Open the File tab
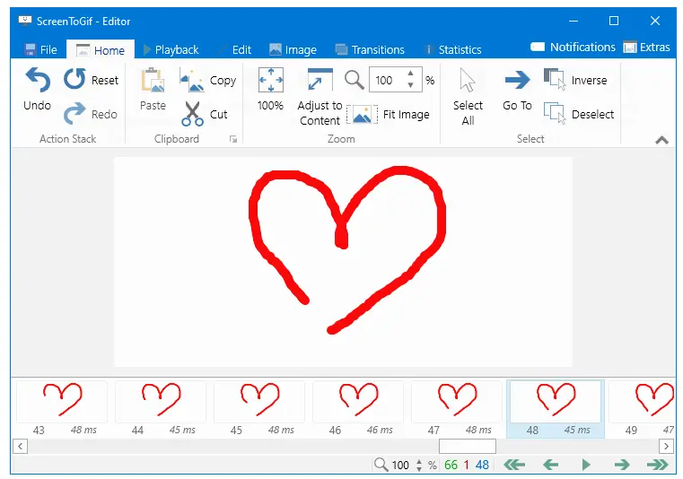 [41, 49]
